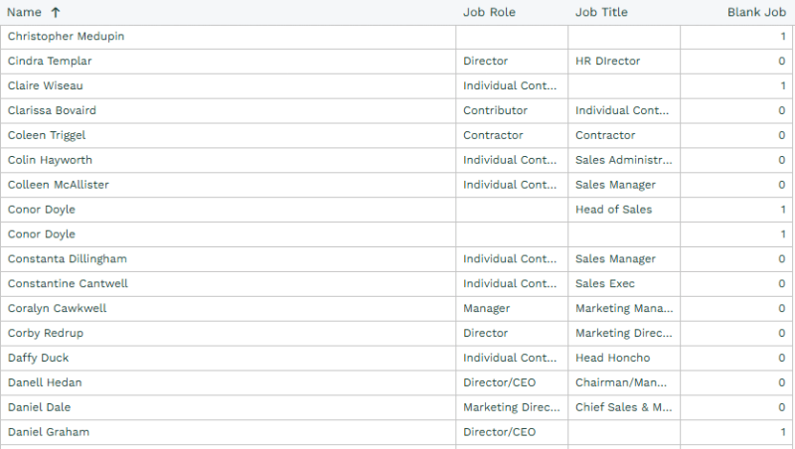The height and width of the screenshot is (449, 795).
Task: Click the Job Role column header
Action: 489,12
